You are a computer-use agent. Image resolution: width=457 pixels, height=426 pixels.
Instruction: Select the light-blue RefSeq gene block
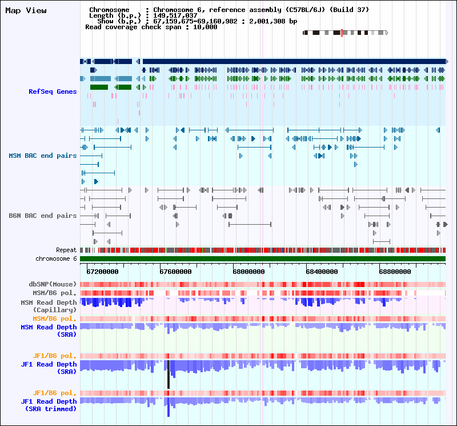pos(101,78)
